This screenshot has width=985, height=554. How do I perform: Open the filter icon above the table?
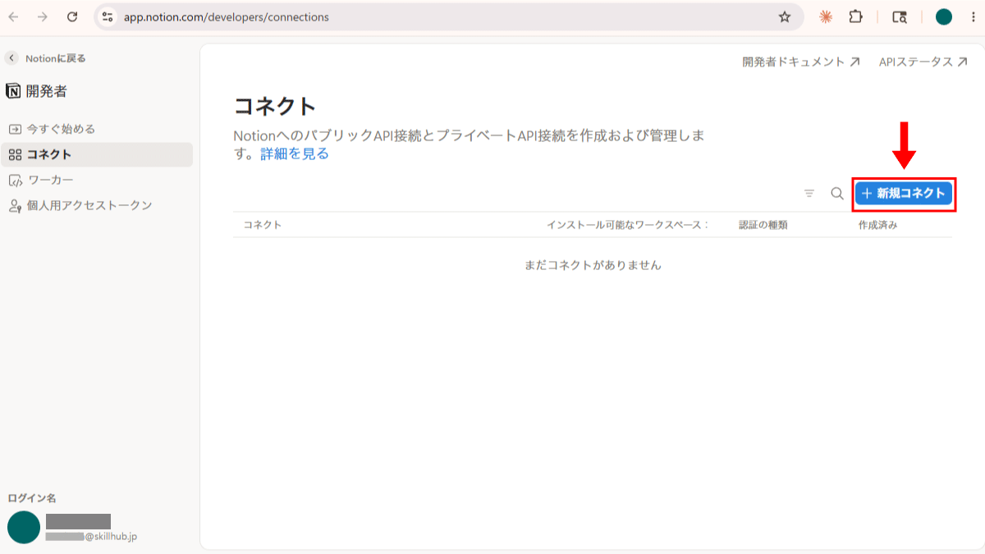pos(809,194)
